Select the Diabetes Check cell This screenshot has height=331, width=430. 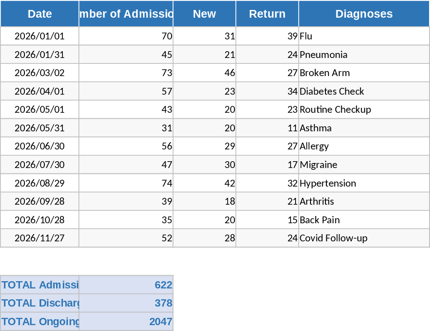pos(364,91)
